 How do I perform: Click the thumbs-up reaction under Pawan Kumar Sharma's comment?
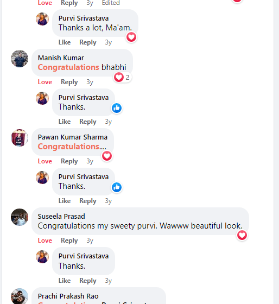tap(117, 187)
